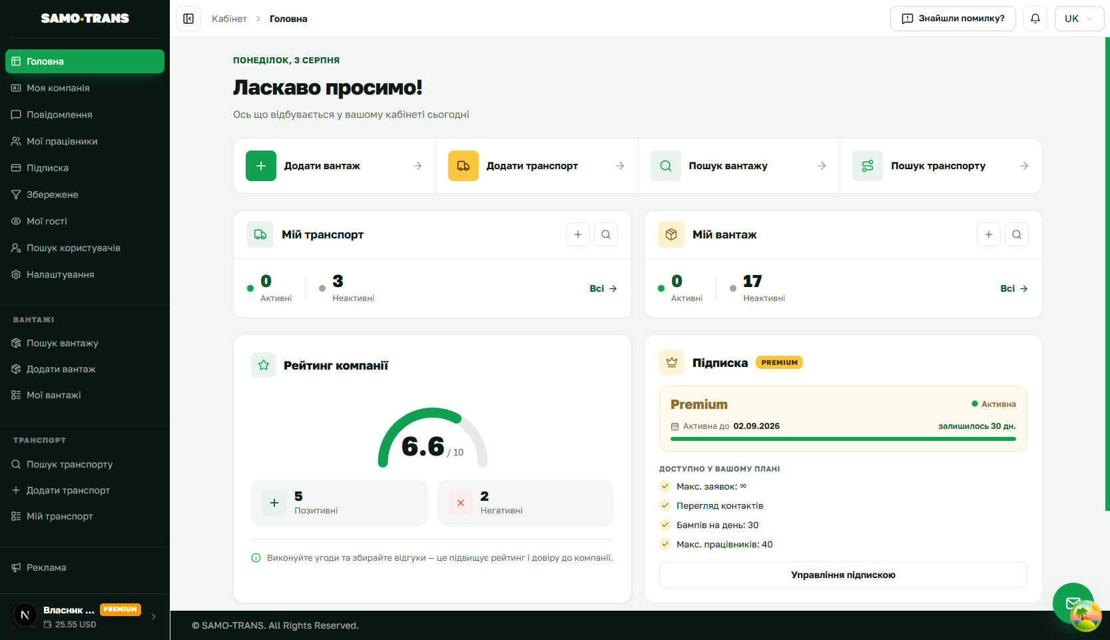Add cargo via plus in Мій вантаж
Screen dimensions: 1110x640
click(x=989, y=234)
